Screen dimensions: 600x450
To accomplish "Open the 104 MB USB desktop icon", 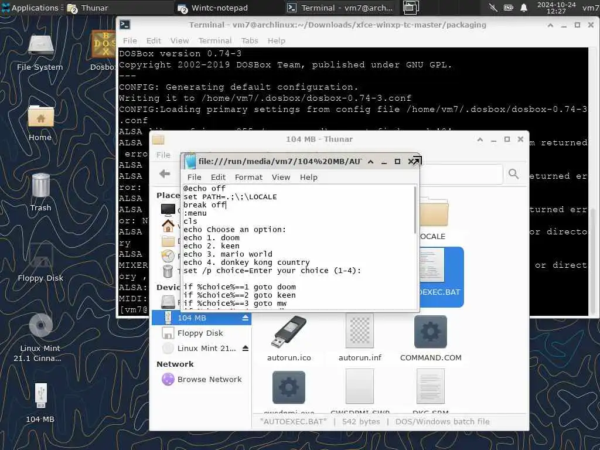I will tap(40, 403).
